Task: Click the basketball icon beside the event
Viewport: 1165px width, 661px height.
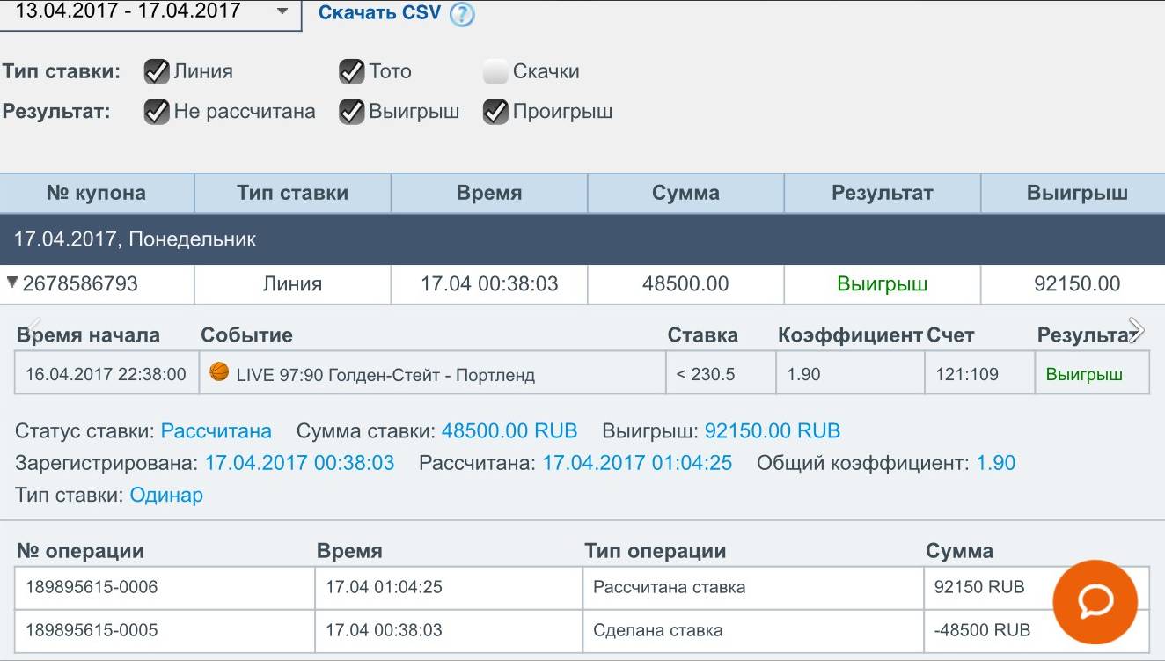Action: tap(219, 372)
